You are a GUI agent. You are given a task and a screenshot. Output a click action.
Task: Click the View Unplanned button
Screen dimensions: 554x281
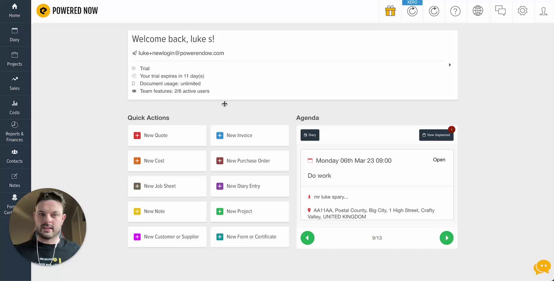[436, 135]
